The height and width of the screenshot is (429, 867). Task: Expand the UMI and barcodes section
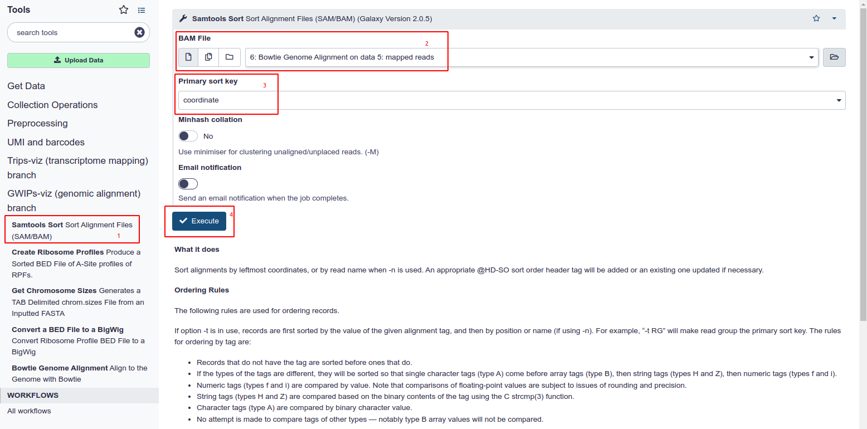coord(46,142)
